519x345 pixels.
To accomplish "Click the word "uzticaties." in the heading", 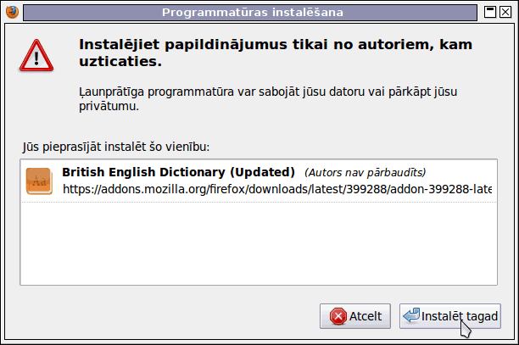I will pos(120,61).
